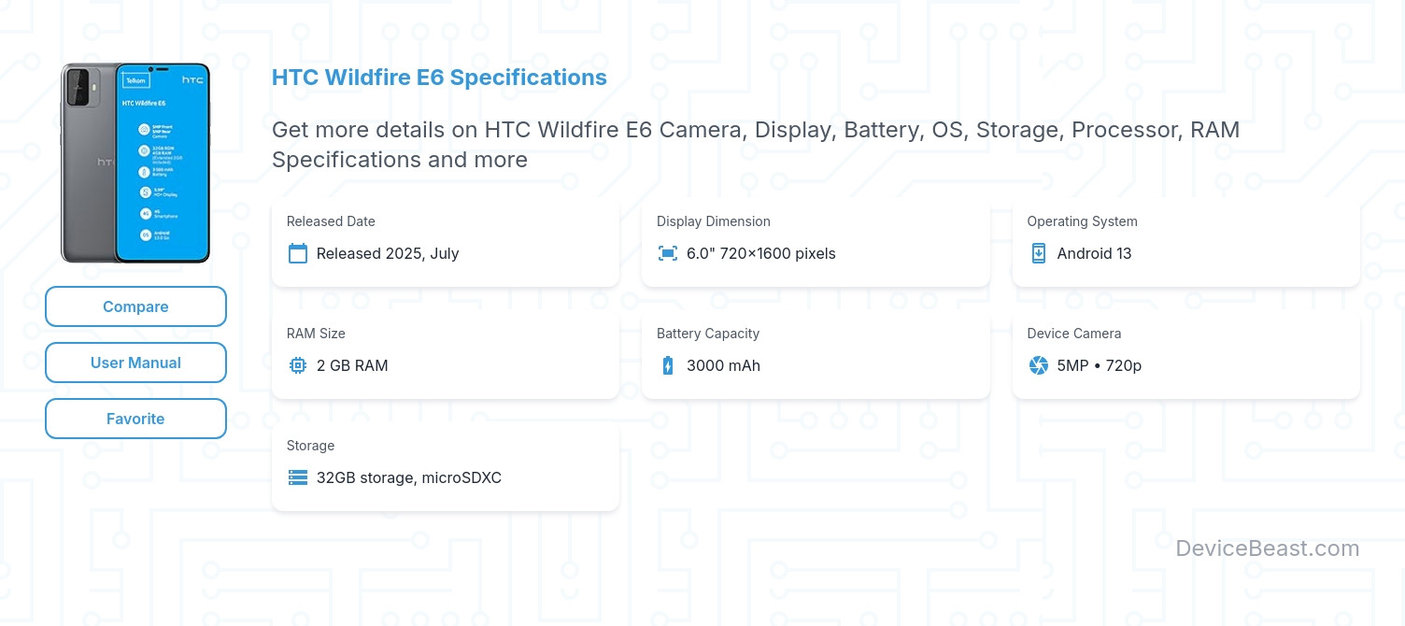Click the battery icon next to 3000 mAh
Image resolution: width=1405 pixels, height=626 pixels.
[x=667, y=365]
